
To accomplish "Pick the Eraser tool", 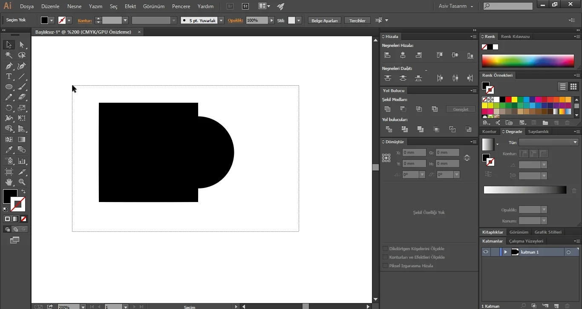I will [x=22, y=97].
